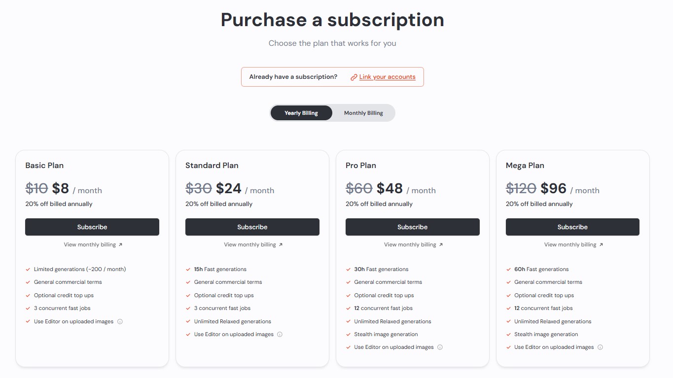Select Yearly Billing option
Image resolution: width=673 pixels, height=378 pixels.
pos(301,113)
